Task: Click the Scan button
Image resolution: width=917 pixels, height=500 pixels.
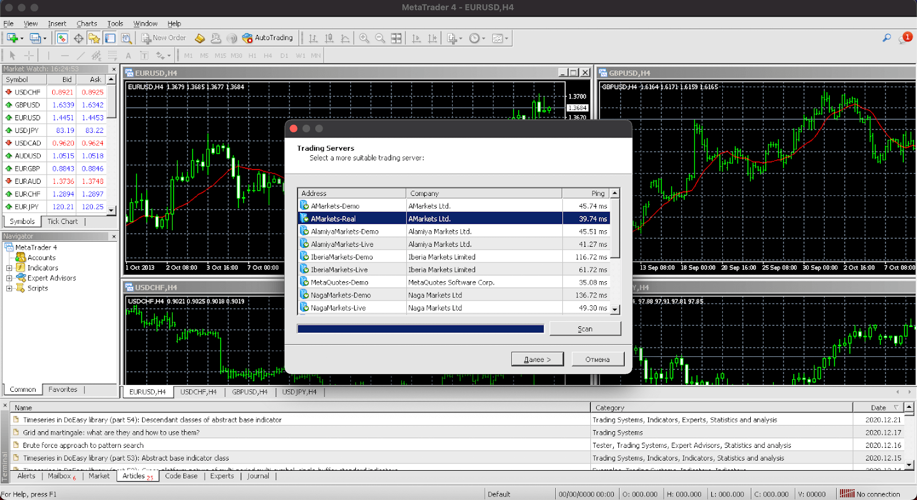Action: click(585, 329)
